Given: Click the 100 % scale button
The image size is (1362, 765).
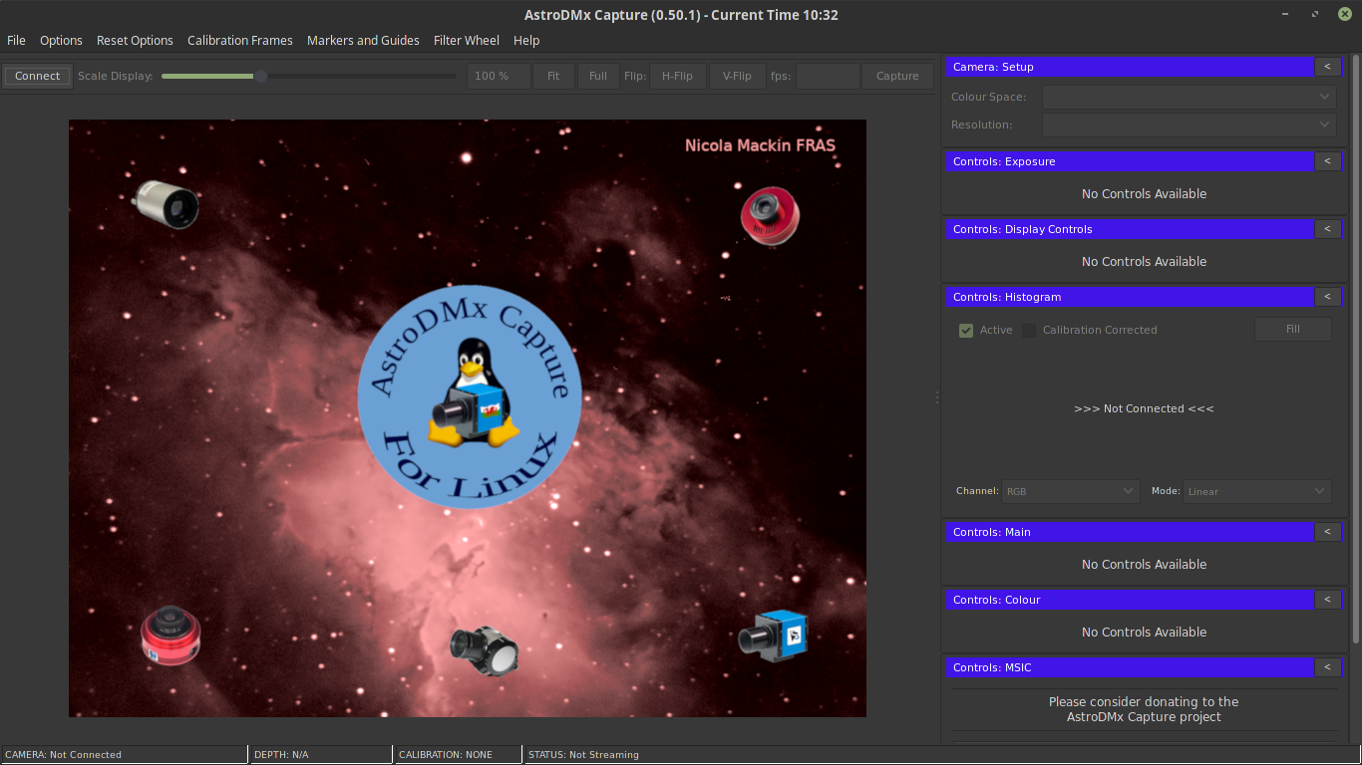Looking at the screenshot, I should coord(498,76).
